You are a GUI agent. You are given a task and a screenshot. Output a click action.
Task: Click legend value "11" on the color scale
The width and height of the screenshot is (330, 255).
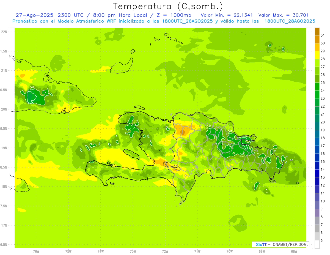323,193
